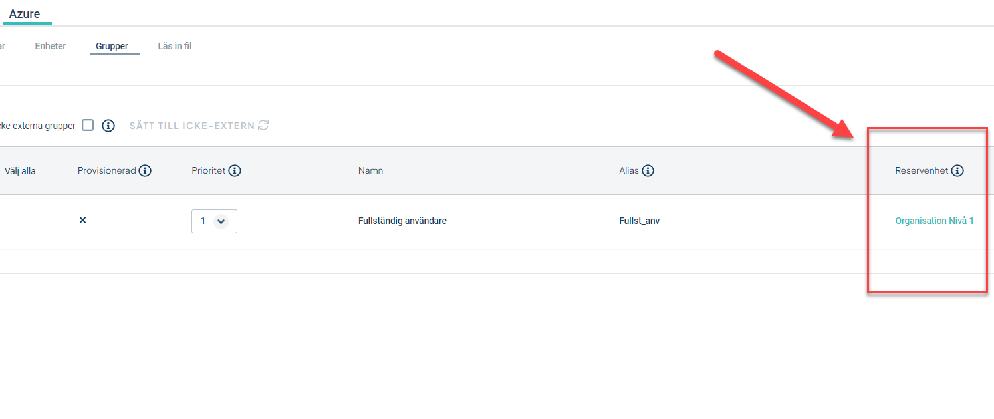Image resolution: width=994 pixels, height=419 pixels.
Task: Select the Grupper tab
Action: tap(112, 47)
